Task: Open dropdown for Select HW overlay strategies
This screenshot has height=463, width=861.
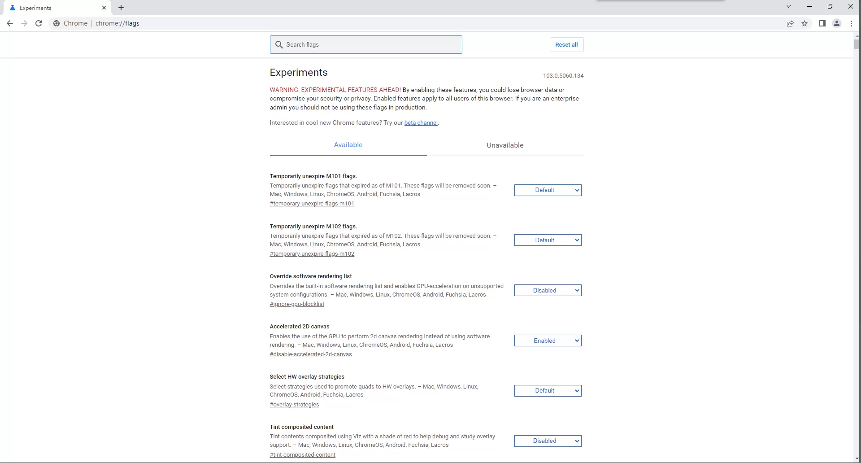Action: pyautogui.click(x=548, y=391)
